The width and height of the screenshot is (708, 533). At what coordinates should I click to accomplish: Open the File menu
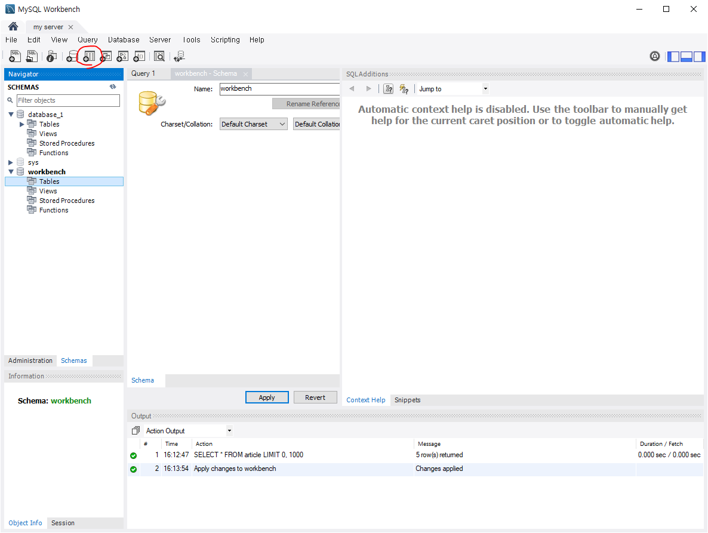[11, 40]
